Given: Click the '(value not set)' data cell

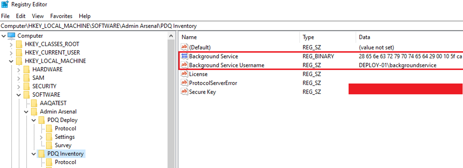Looking at the screenshot, I should [376, 47].
